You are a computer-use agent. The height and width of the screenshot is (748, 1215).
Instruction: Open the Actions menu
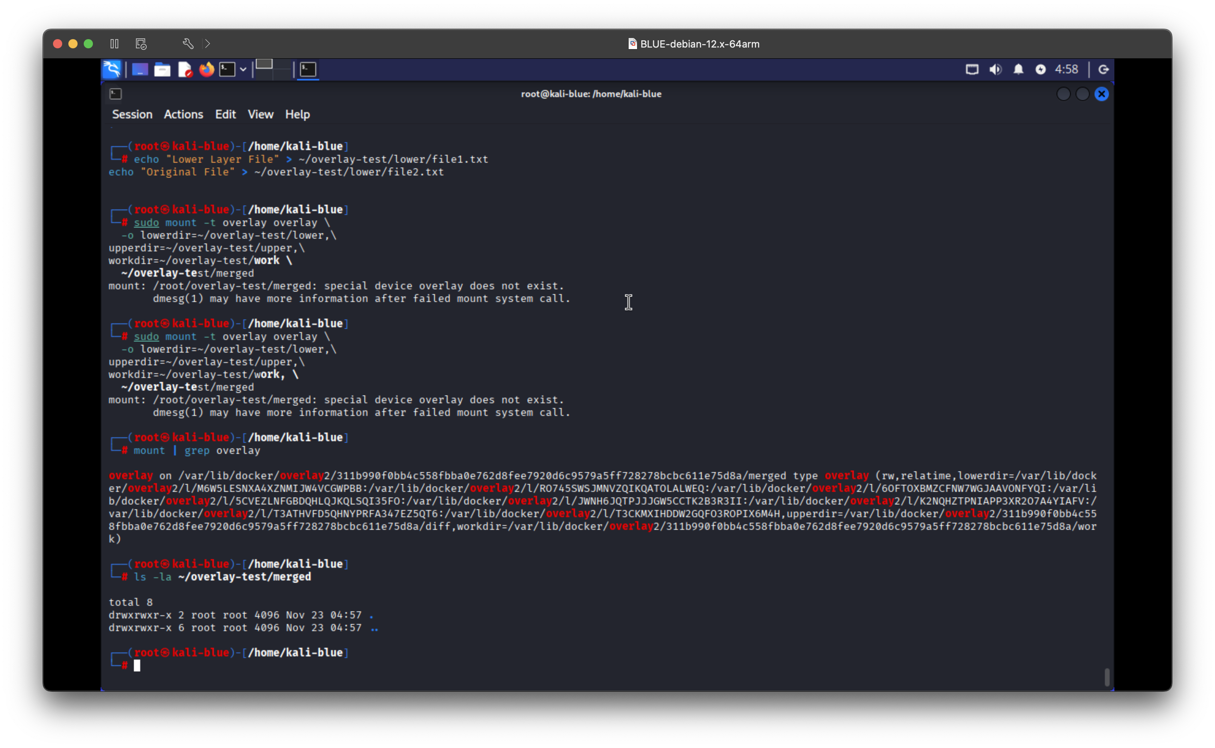click(x=183, y=114)
